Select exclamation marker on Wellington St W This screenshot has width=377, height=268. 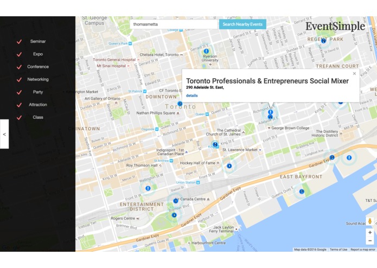[148, 188]
